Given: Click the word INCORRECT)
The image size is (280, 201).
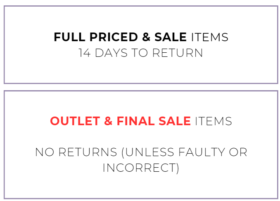Looking at the screenshot, I should coord(141,168).
